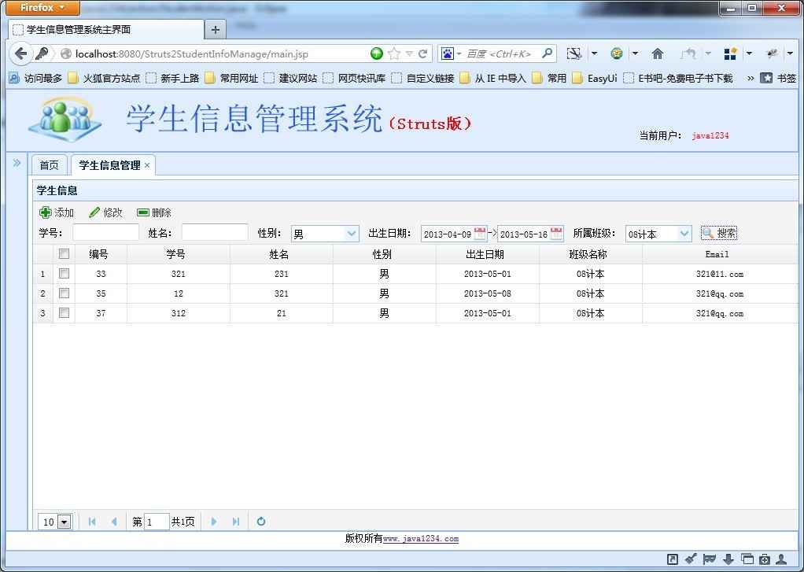Click the flag icon in the bottom add-on bar
Screen dimensions: 804x572
(x=710, y=559)
